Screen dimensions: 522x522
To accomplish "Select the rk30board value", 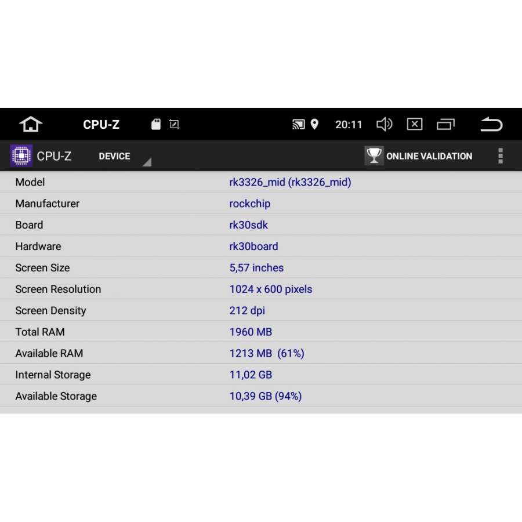I will [x=253, y=246].
